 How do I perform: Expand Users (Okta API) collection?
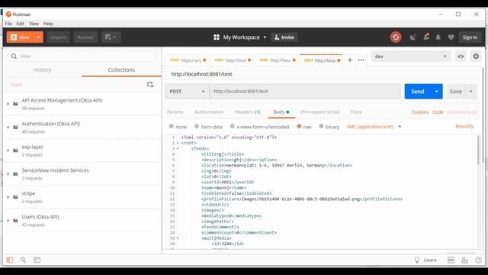tap(8, 221)
